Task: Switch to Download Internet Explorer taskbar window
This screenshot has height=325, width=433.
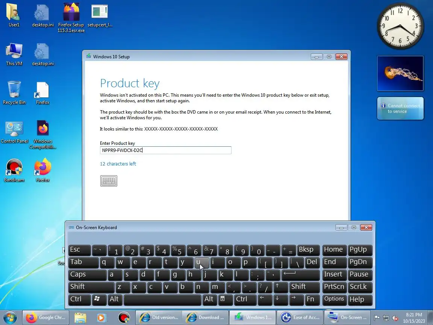Action: 206,317
